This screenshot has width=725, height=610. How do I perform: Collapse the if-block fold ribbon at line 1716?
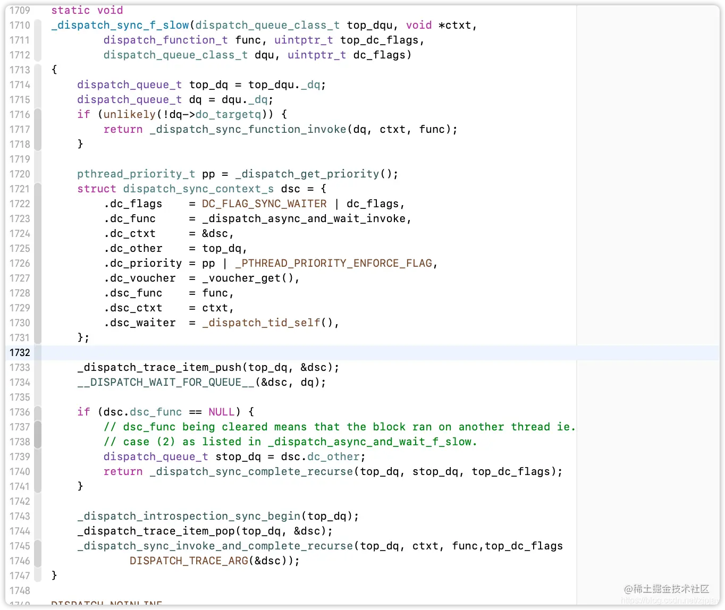click(38, 129)
